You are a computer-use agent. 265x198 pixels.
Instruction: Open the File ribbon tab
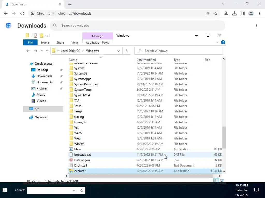30,43
